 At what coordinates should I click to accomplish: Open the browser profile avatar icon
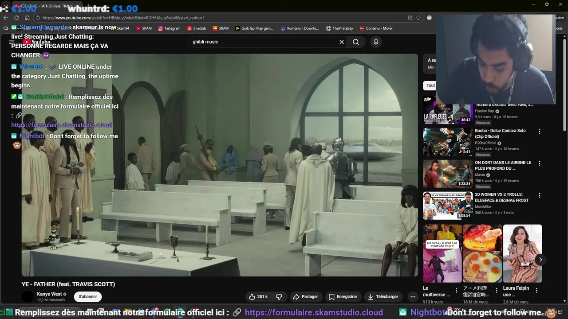coord(429,18)
